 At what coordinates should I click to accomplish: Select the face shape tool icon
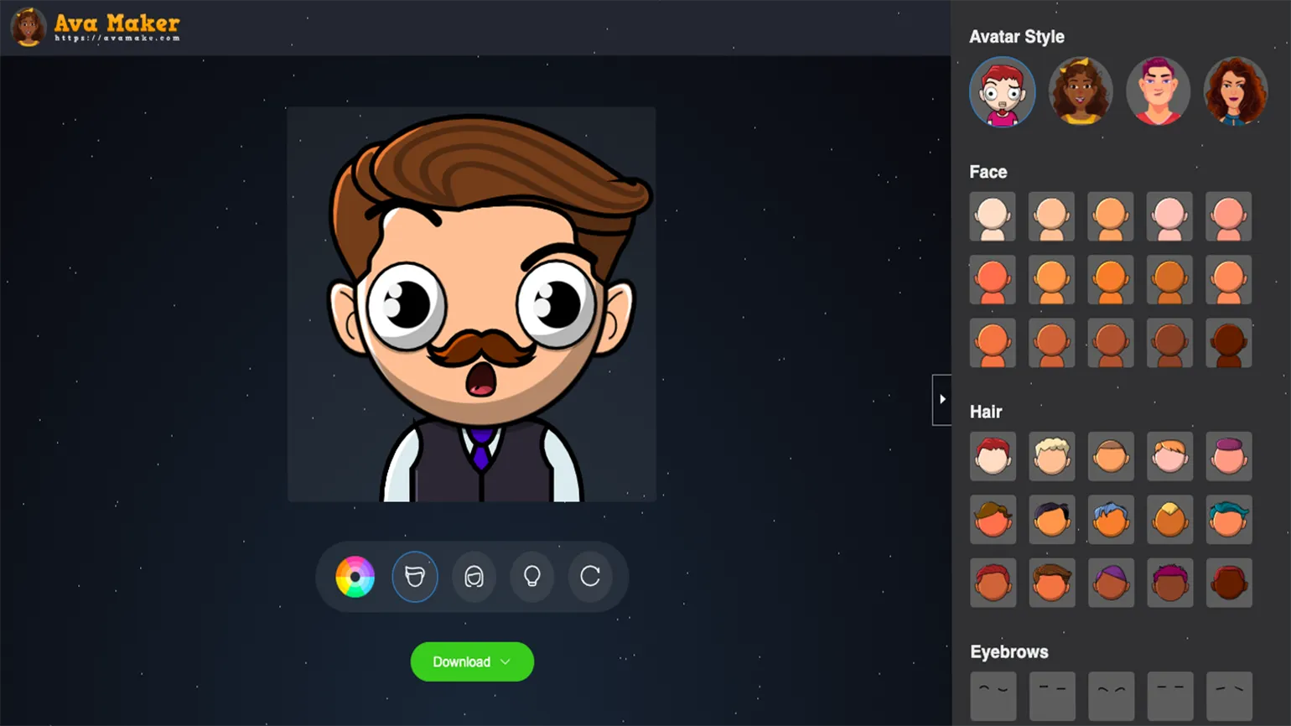[x=415, y=577]
